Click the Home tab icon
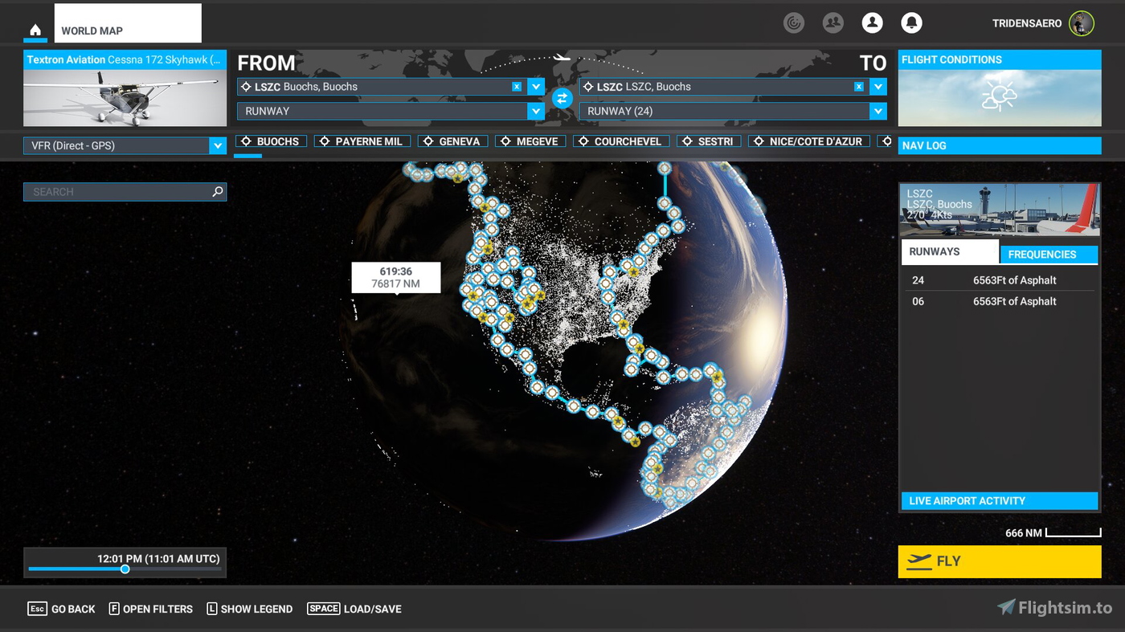 [35, 31]
